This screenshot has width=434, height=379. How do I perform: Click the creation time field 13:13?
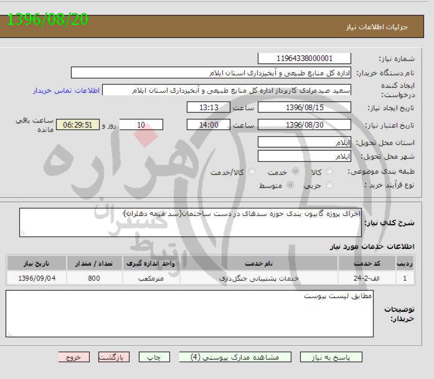pos(209,107)
